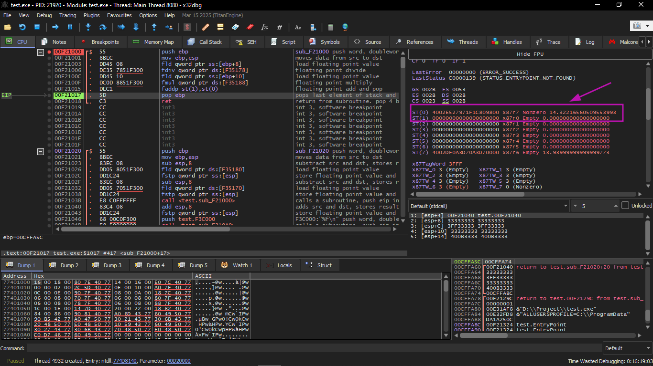Collapse the function block at 00F21020
Screen dimensions: 653x366
pyautogui.click(x=41, y=151)
